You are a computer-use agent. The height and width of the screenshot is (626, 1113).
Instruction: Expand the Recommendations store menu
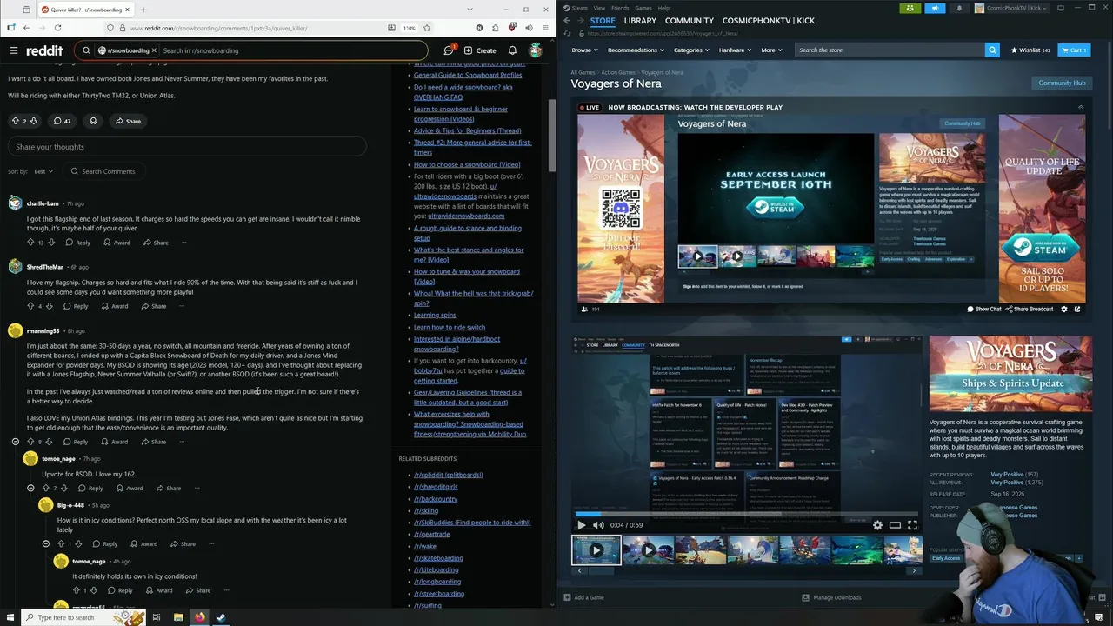(636, 50)
